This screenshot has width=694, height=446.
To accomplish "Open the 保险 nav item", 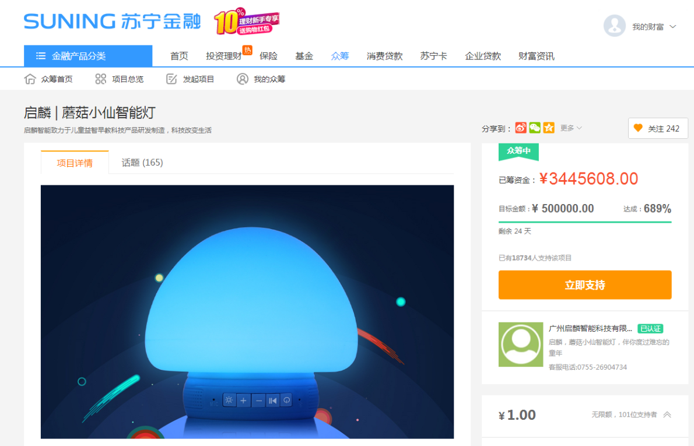I will point(268,56).
